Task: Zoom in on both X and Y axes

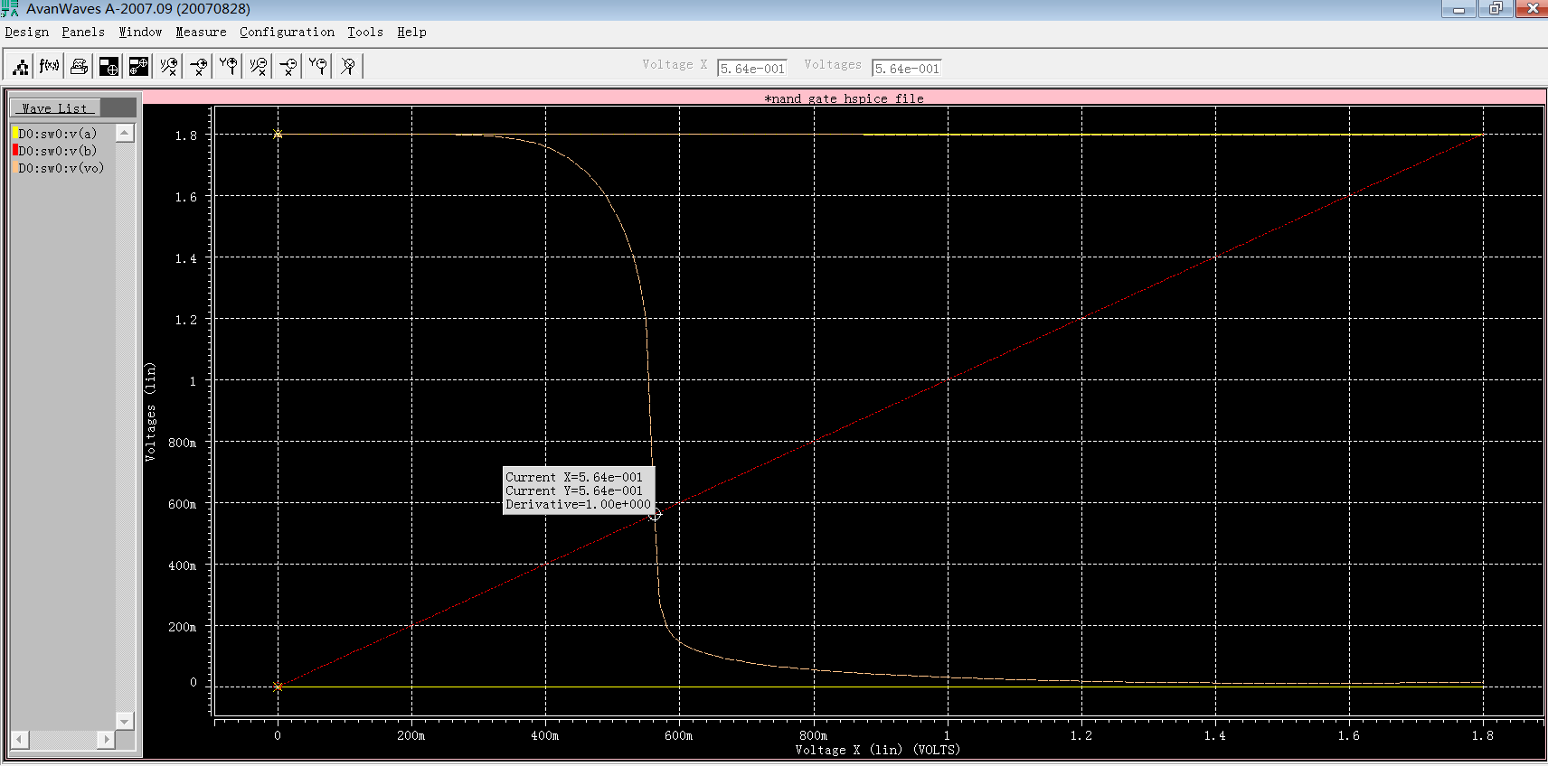Action: point(169,66)
